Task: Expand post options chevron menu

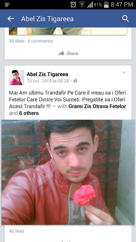Action: pyautogui.click(x=124, y=72)
